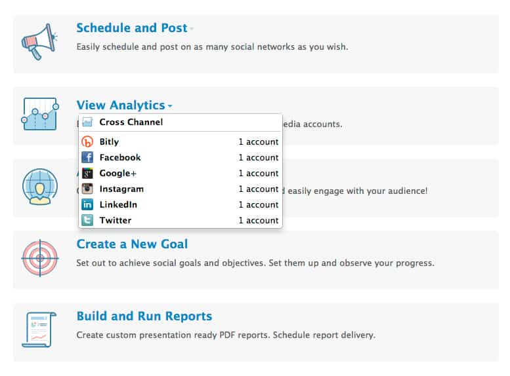Screen dimensions: 510x376
Task: Open the Build and Run Reports link
Action: (x=144, y=316)
